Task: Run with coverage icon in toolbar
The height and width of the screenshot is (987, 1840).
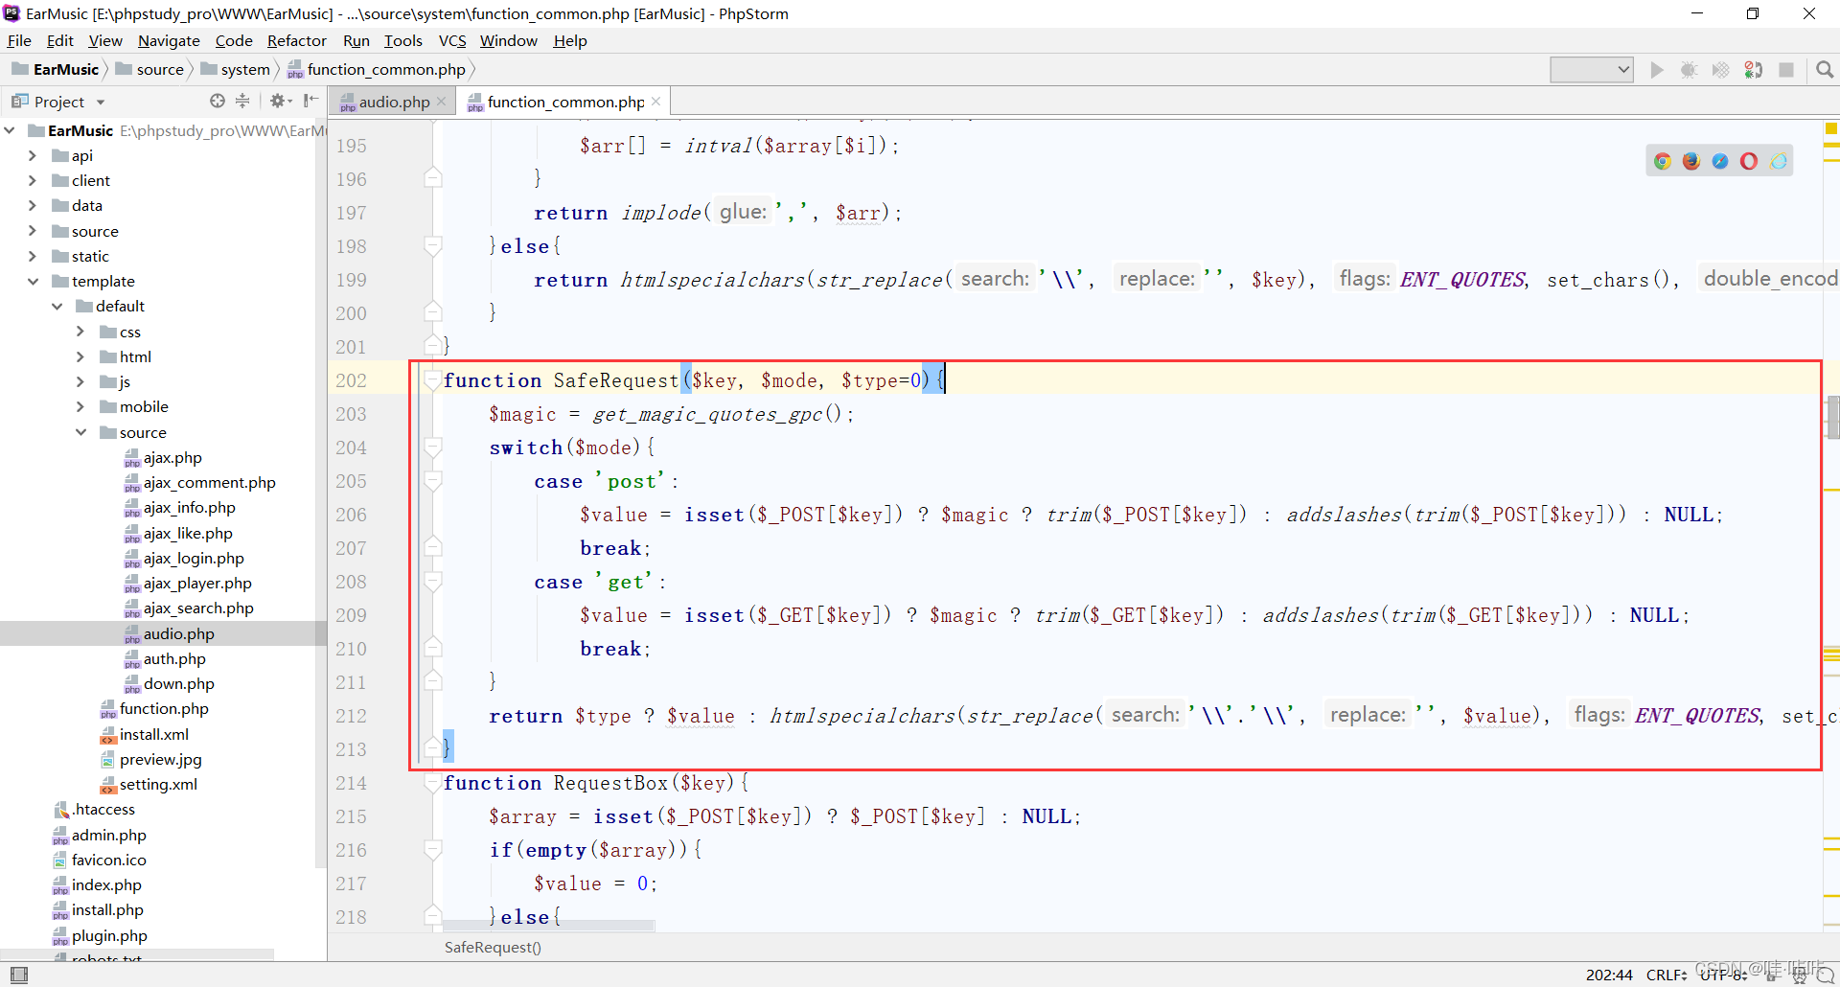Action: pyautogui.click(x=1721, y=70)
